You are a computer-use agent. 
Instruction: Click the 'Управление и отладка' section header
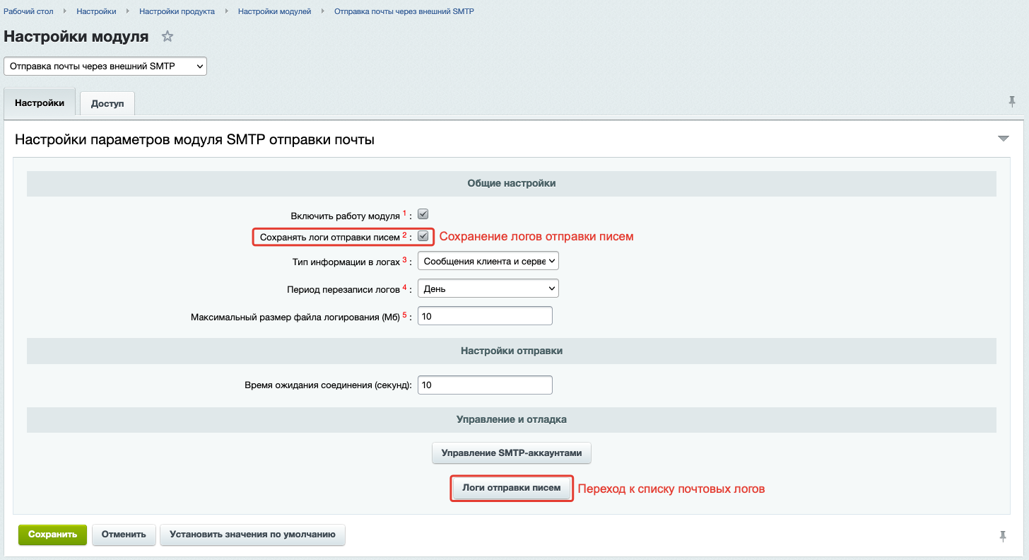pyautogui.click(x=512, y=419)
